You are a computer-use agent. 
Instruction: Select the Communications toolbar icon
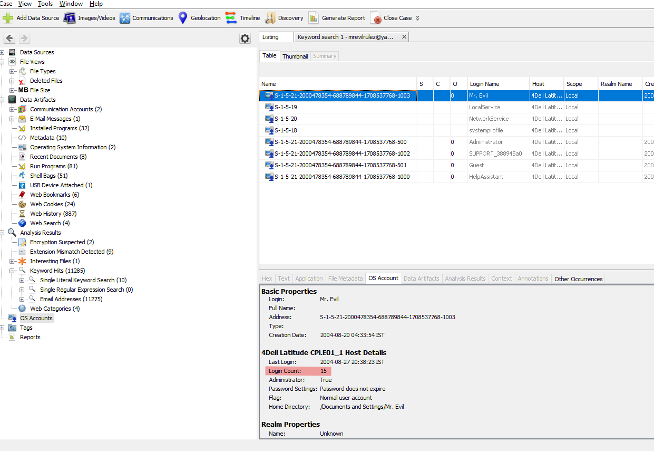click(125, 17)
